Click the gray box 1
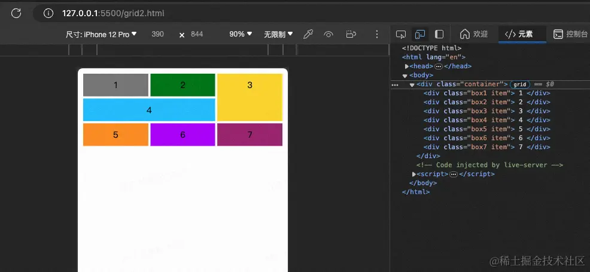 (115, 85)
